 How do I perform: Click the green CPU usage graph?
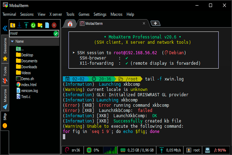(x=110, y=150)
